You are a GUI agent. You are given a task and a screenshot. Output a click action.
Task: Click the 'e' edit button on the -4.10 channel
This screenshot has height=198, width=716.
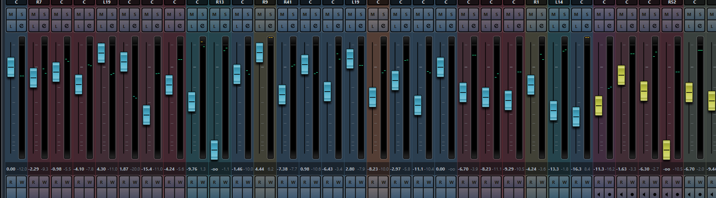(90, 26)
